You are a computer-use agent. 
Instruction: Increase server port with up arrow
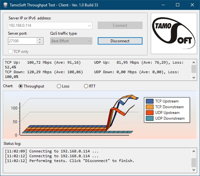(x=40, y=39)
